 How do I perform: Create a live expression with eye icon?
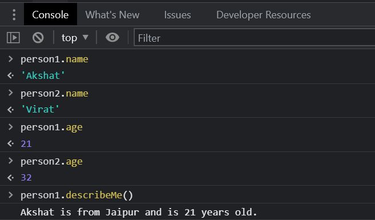[112, 37]
